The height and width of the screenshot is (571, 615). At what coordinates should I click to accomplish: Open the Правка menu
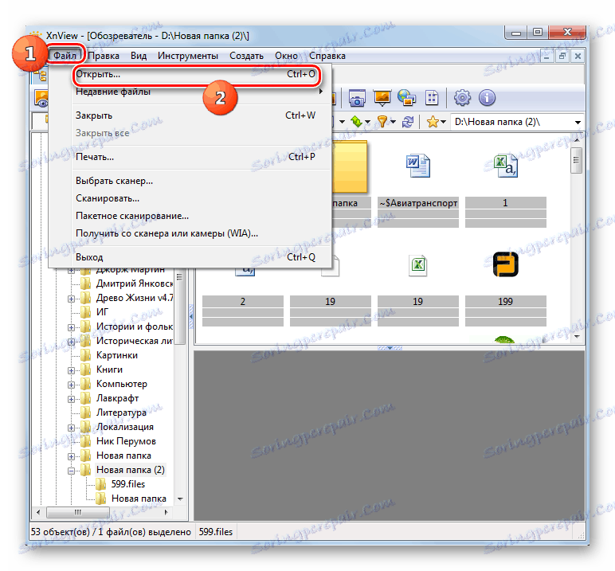click(x=104, y=56)
